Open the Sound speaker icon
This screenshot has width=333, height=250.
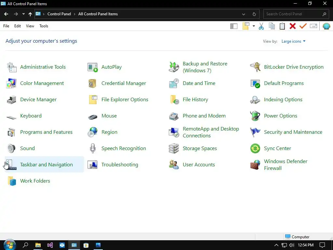pyautogui.click(x=11, y=148)
